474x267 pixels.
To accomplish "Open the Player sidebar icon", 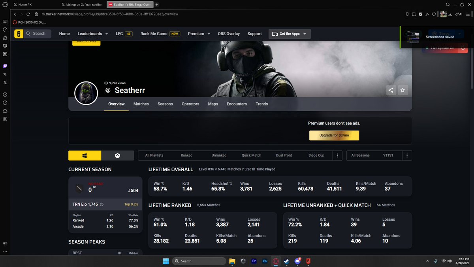I will (x=5, y=95).
